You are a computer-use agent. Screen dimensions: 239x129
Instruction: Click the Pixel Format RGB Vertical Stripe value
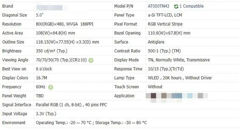click(x=165, y=24)
